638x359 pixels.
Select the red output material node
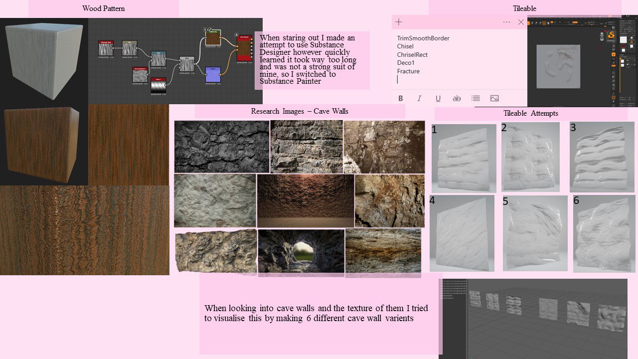coord(244,49)
